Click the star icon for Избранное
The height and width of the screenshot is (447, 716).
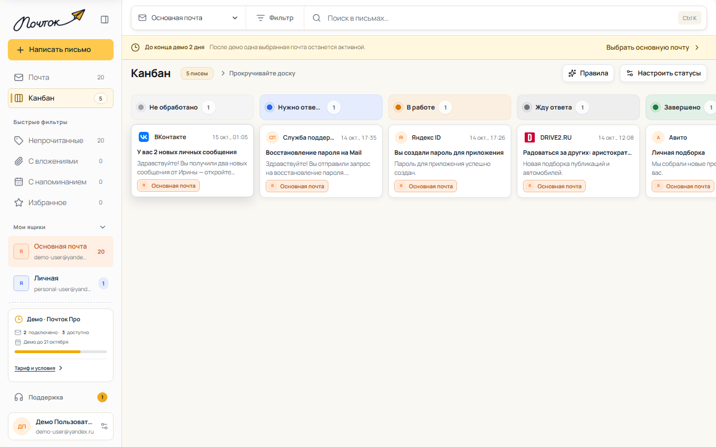click(x=19, y=202)
